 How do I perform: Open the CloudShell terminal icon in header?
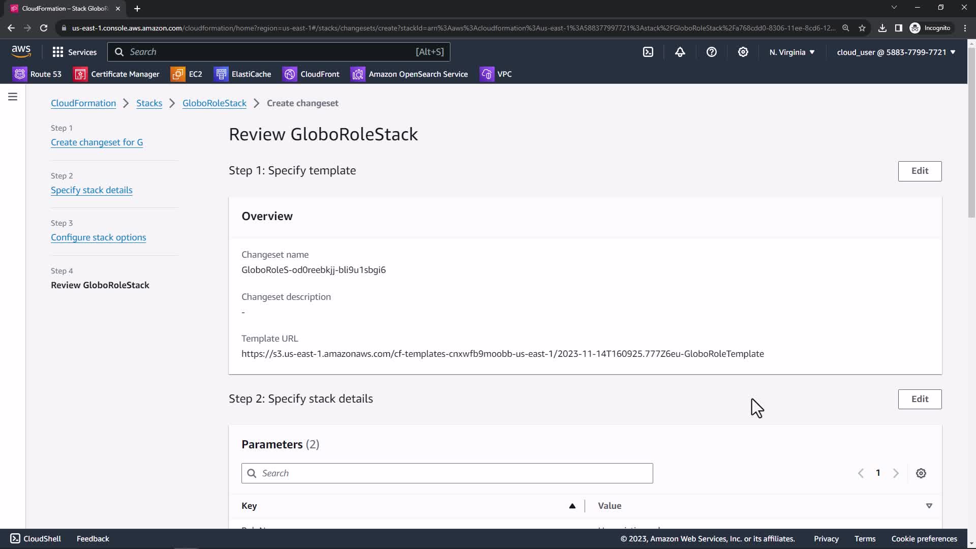pos(648,52)
